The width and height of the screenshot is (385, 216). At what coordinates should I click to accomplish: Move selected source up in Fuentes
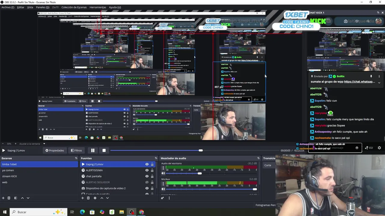(x=102, y=198)
